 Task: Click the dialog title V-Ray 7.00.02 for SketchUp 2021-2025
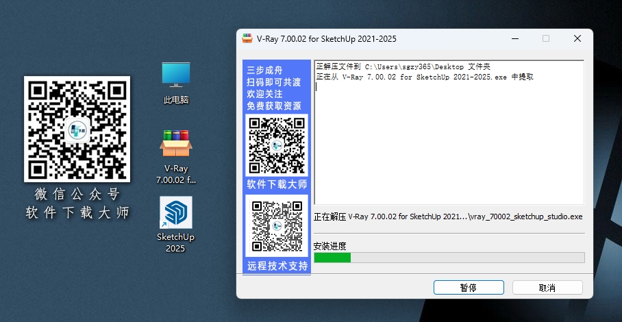click(x=327, y=39)
